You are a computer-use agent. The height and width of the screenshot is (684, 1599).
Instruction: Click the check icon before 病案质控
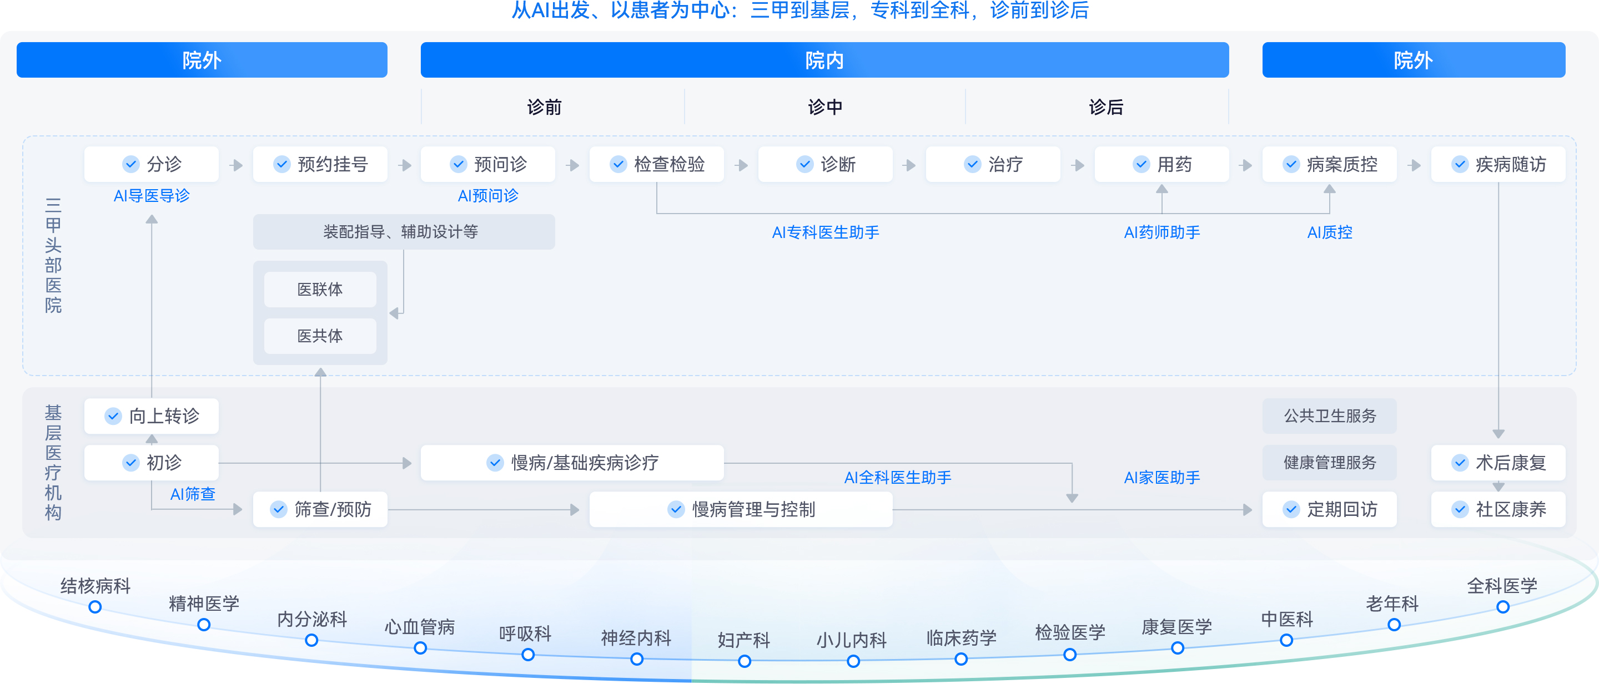click(1291, 164)
